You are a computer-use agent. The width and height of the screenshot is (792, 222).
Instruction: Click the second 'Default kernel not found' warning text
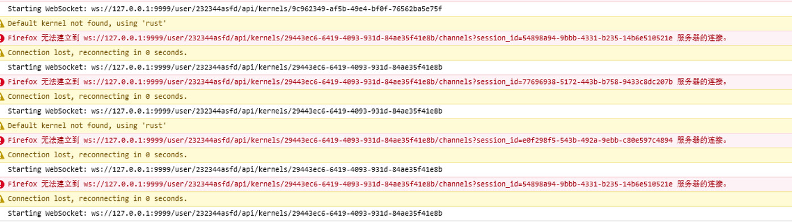point(87,125)
